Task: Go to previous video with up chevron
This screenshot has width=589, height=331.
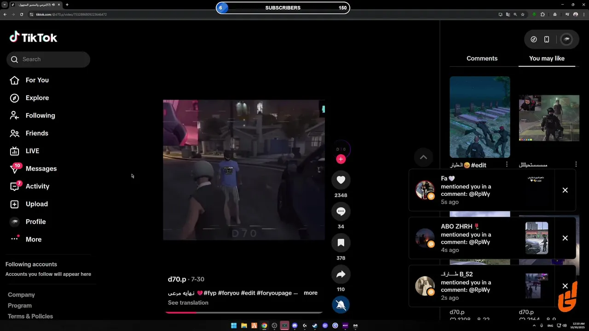Action: tap(423, 157)
